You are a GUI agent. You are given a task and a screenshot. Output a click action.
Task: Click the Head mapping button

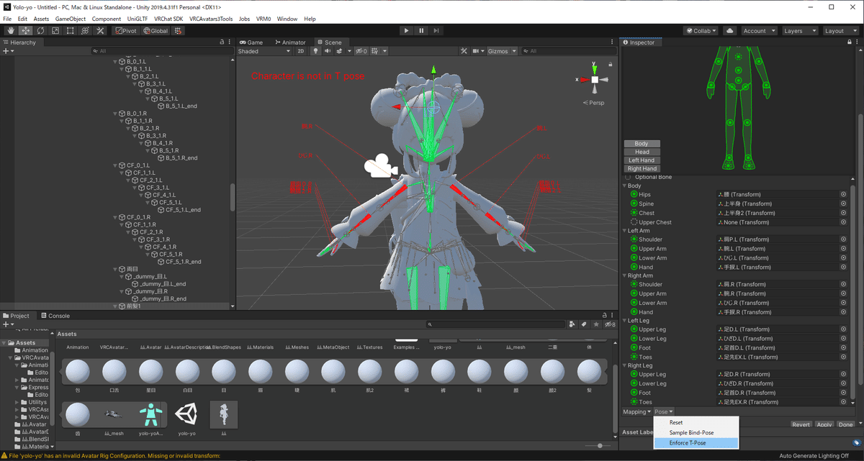click(x=642, y=152)
